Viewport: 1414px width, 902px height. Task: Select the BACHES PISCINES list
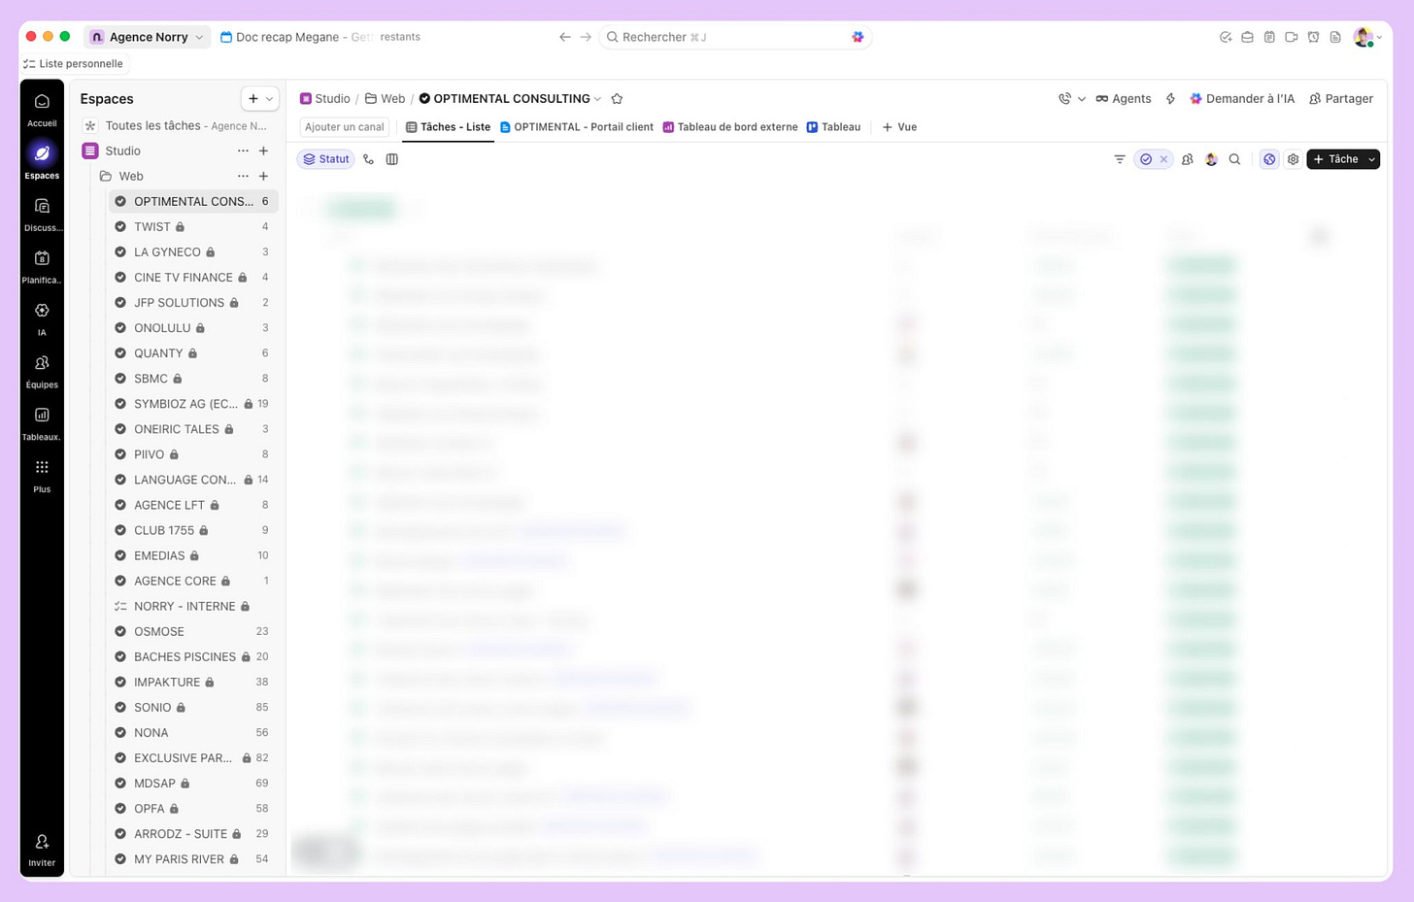click(193, 656)
